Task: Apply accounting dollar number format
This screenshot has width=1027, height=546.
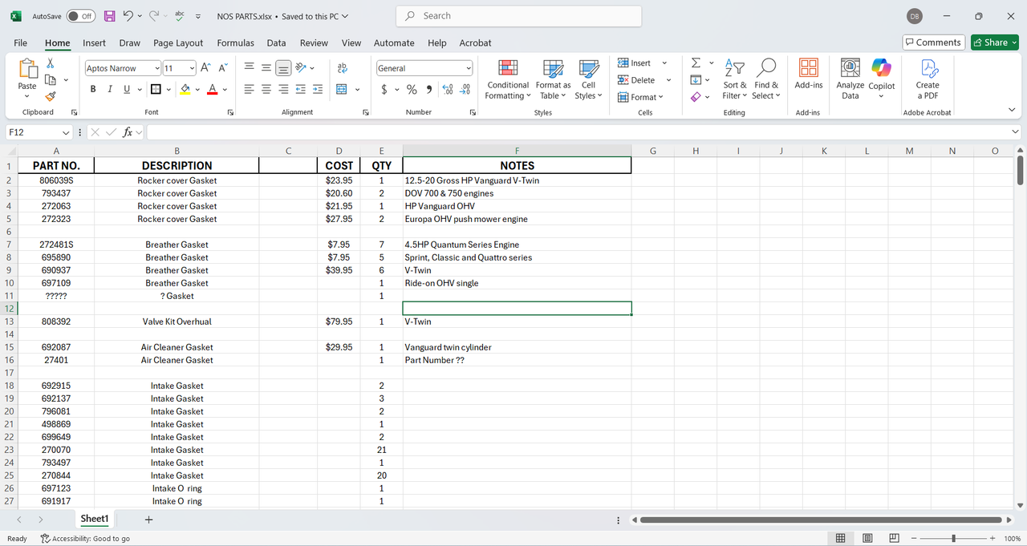Action: point(384,89)
